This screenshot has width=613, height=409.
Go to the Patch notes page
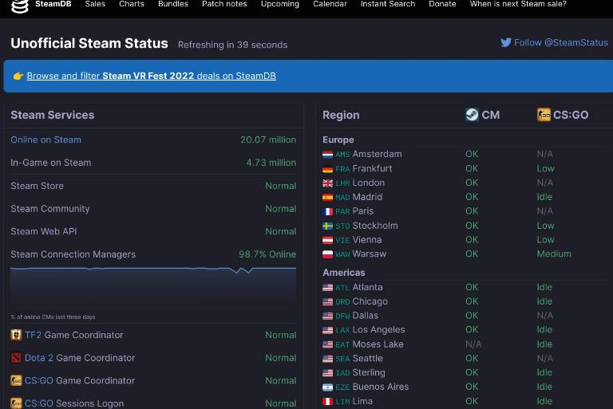(x=224, y=4)
